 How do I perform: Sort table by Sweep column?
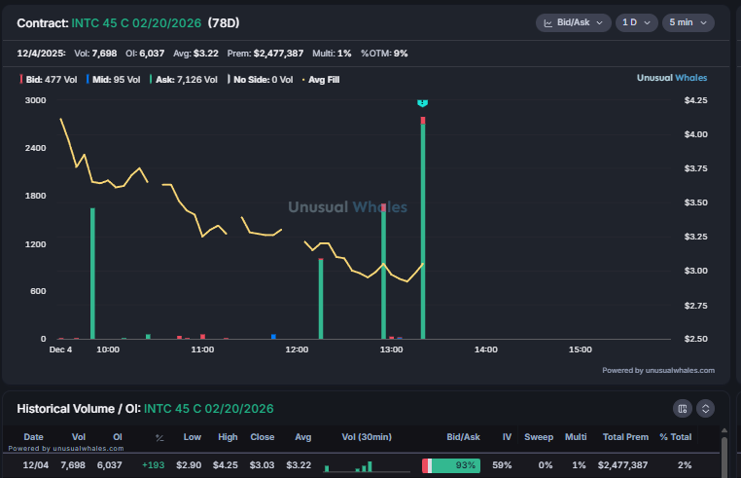(539, 437)
